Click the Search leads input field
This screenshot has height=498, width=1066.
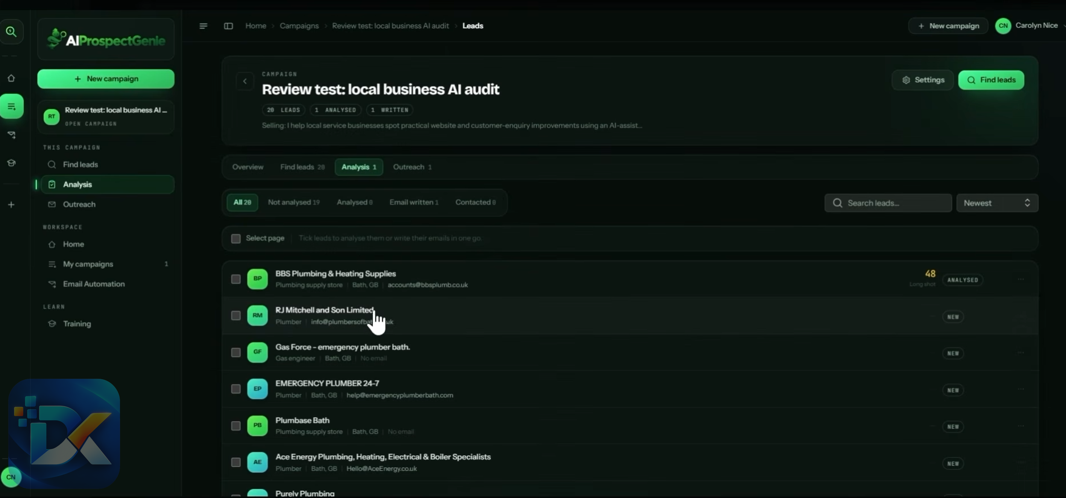(x=888, y=203)
